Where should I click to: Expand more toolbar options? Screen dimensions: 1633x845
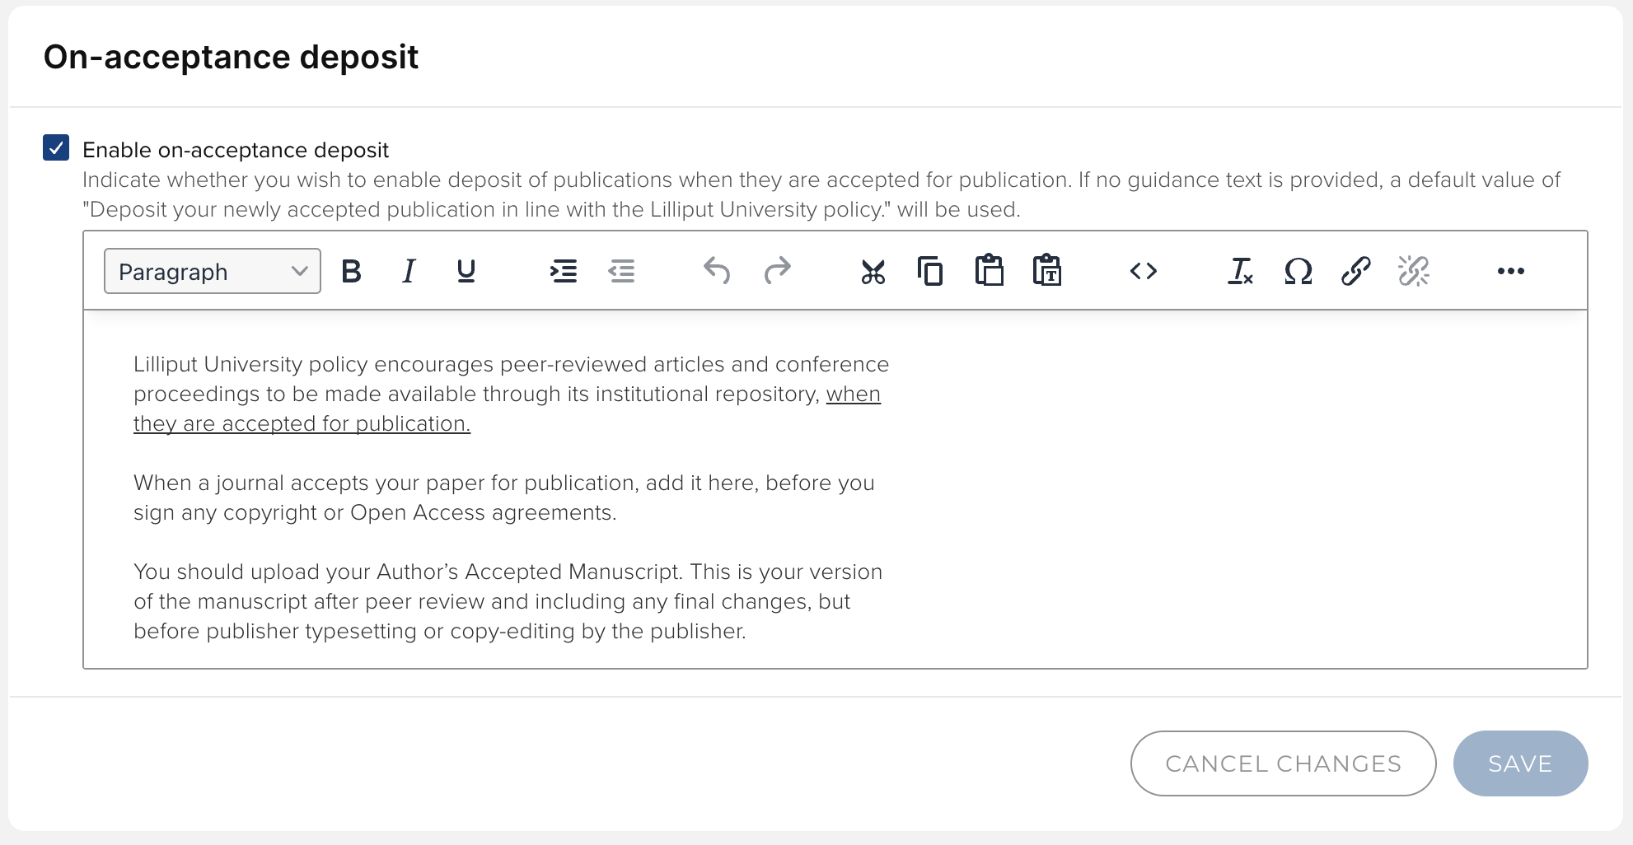click(1510, 271)
